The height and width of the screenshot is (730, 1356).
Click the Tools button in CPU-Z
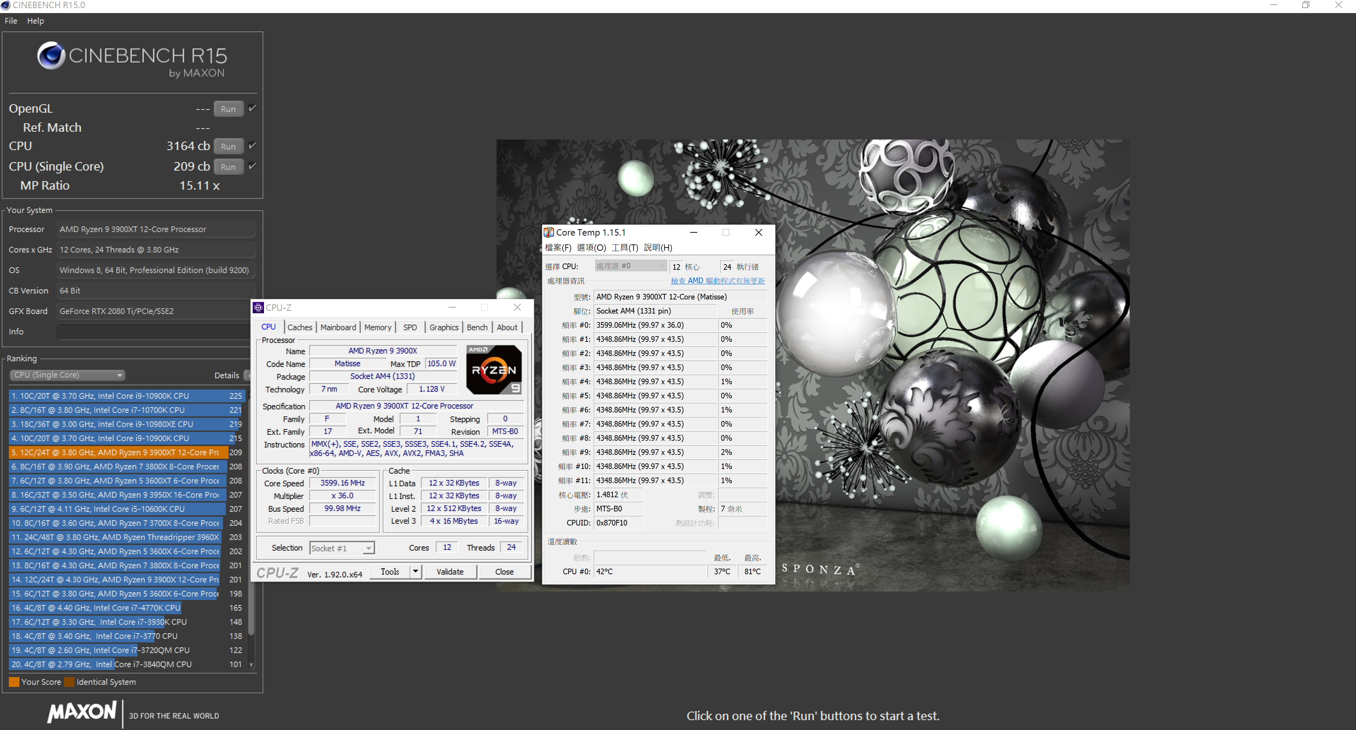389,572
